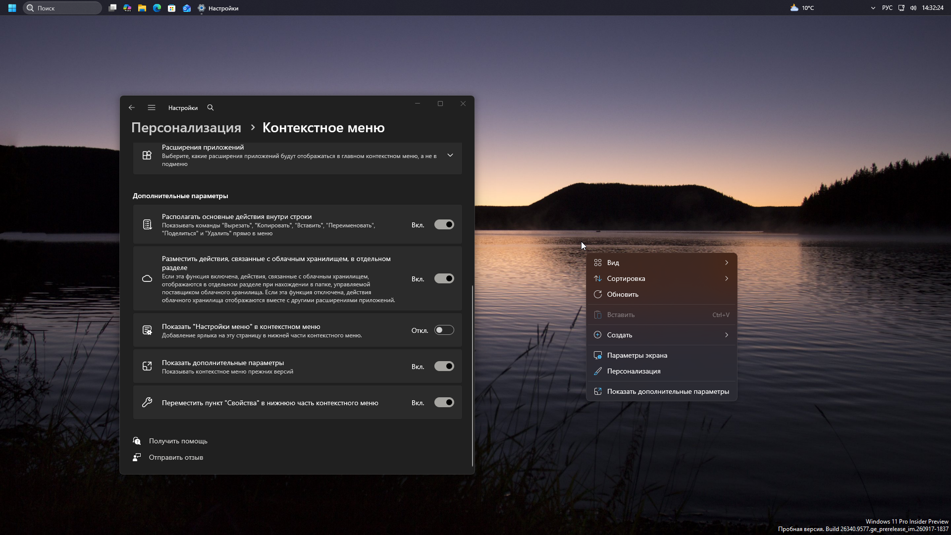Click the network icon in system tray
Screen dimensions: 951x535
pyautogui.click(x=901, y=8)
